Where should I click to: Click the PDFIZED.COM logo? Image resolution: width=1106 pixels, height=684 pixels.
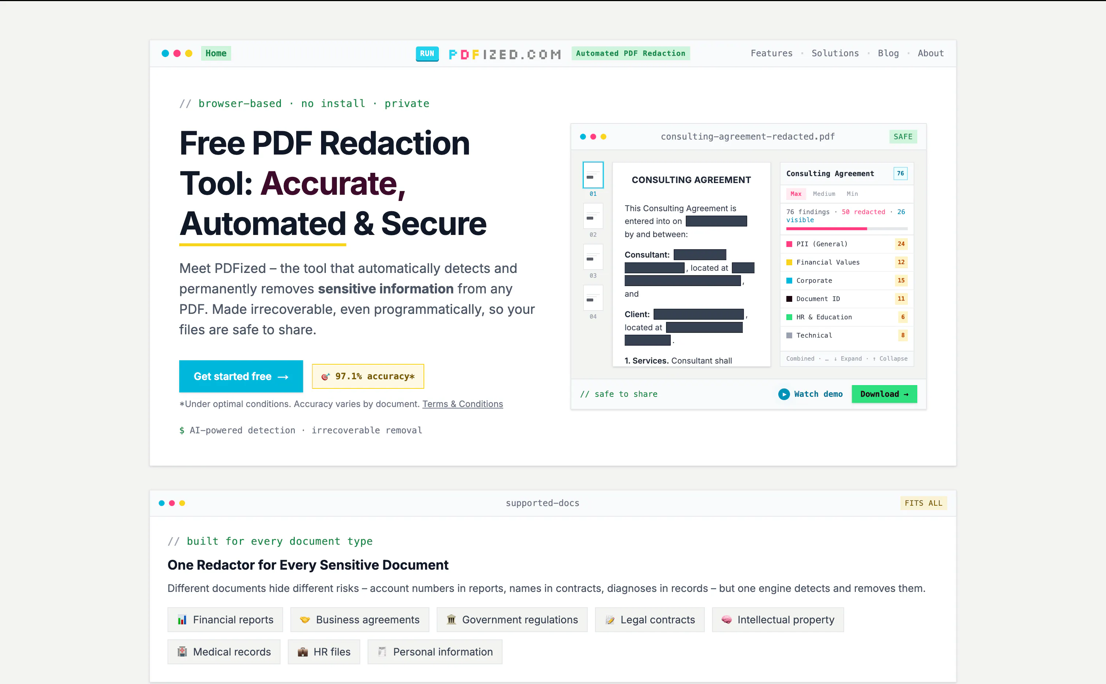(505, 54)
